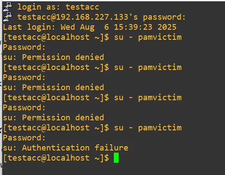
Task: Click the fourth 'su - pamvictim' command
Action: (148, 128)
